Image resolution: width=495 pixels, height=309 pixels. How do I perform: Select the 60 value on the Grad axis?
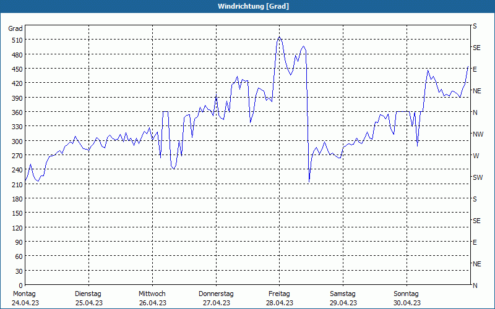19,256
